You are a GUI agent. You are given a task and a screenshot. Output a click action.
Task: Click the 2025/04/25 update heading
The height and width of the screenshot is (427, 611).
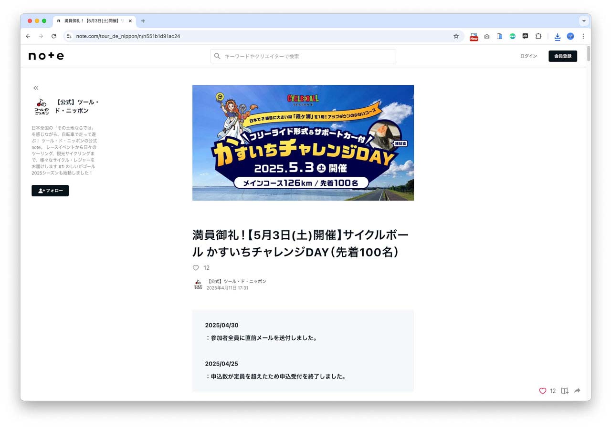point(221,364)
